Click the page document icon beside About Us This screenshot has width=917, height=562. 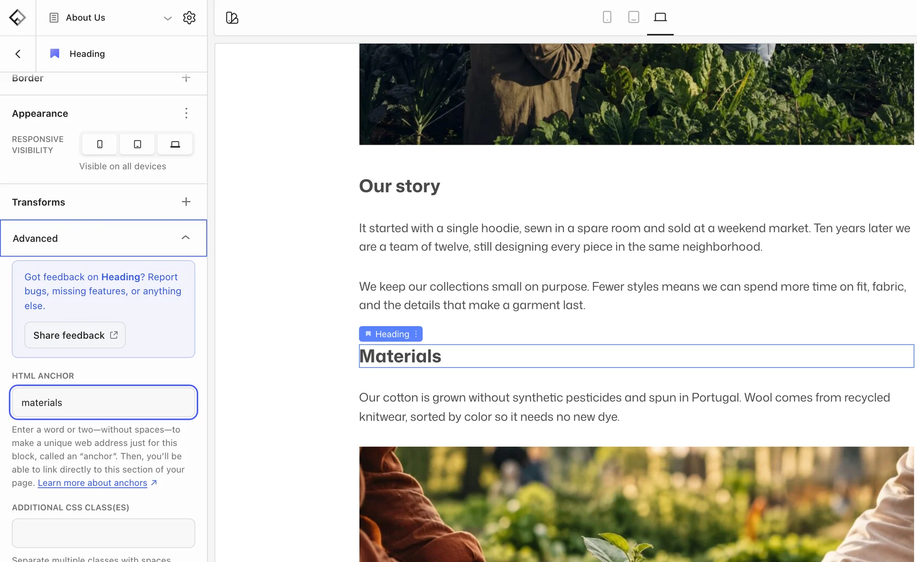(x=54, y=17)
